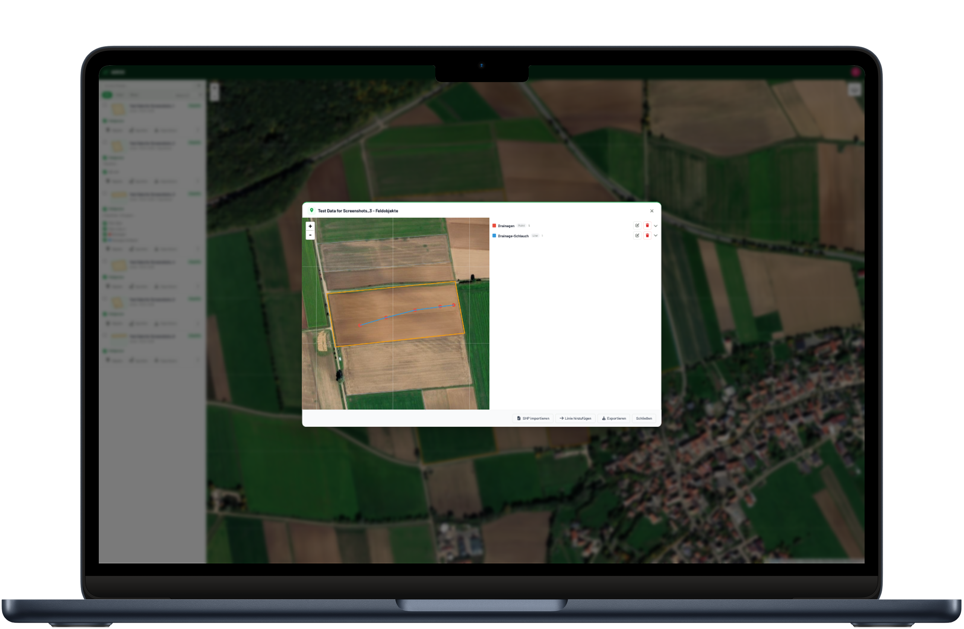Delete the Drainagen object layer
This screenshot has height=629, width=964.
point(647,225)
